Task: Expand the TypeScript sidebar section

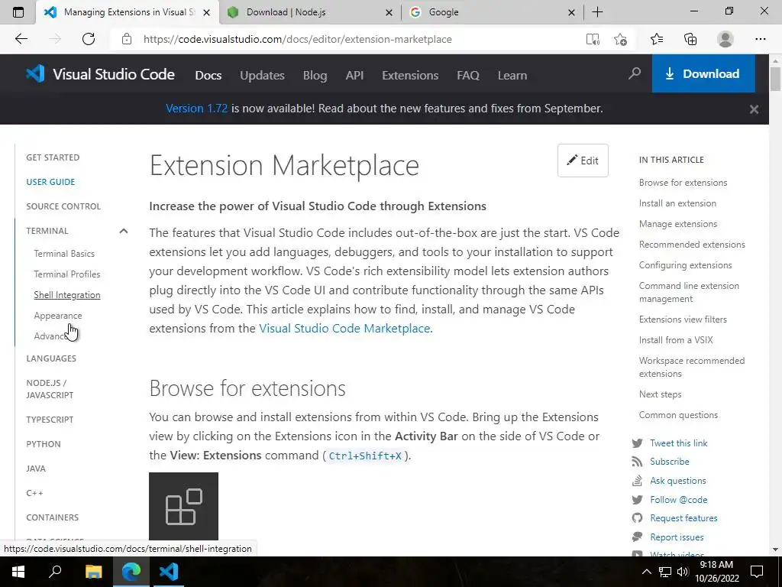Action: coord(50,420)
